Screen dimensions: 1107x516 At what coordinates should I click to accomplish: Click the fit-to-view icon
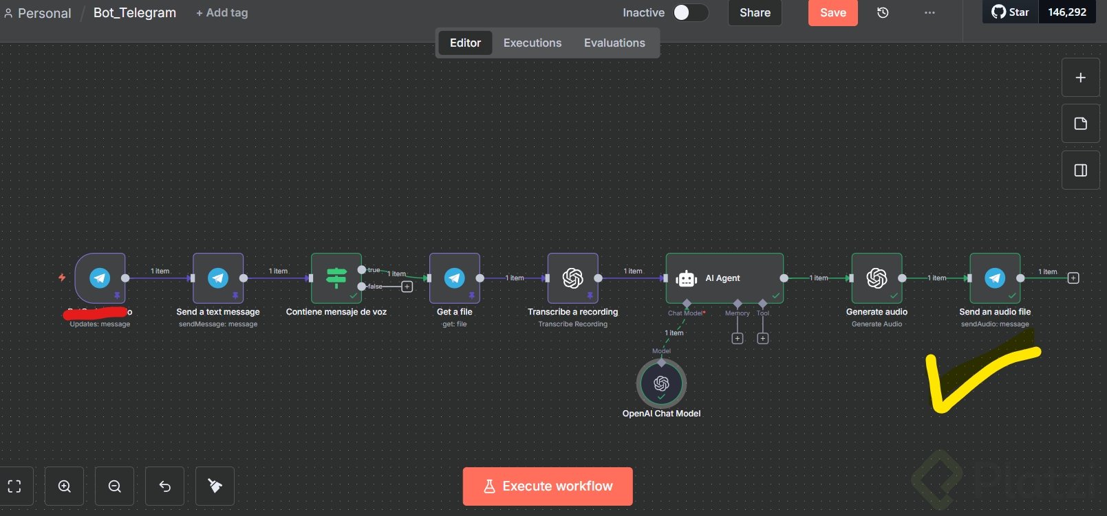point(14,486)
